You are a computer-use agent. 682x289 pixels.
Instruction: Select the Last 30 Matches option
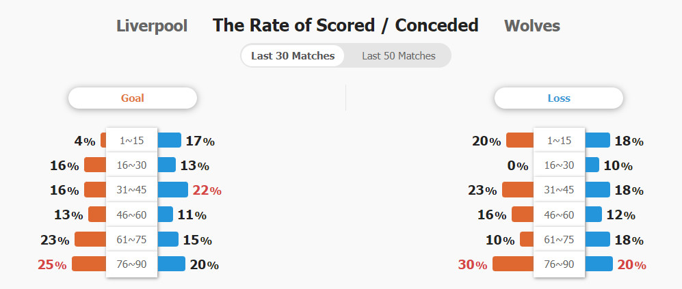click(293, 55)
